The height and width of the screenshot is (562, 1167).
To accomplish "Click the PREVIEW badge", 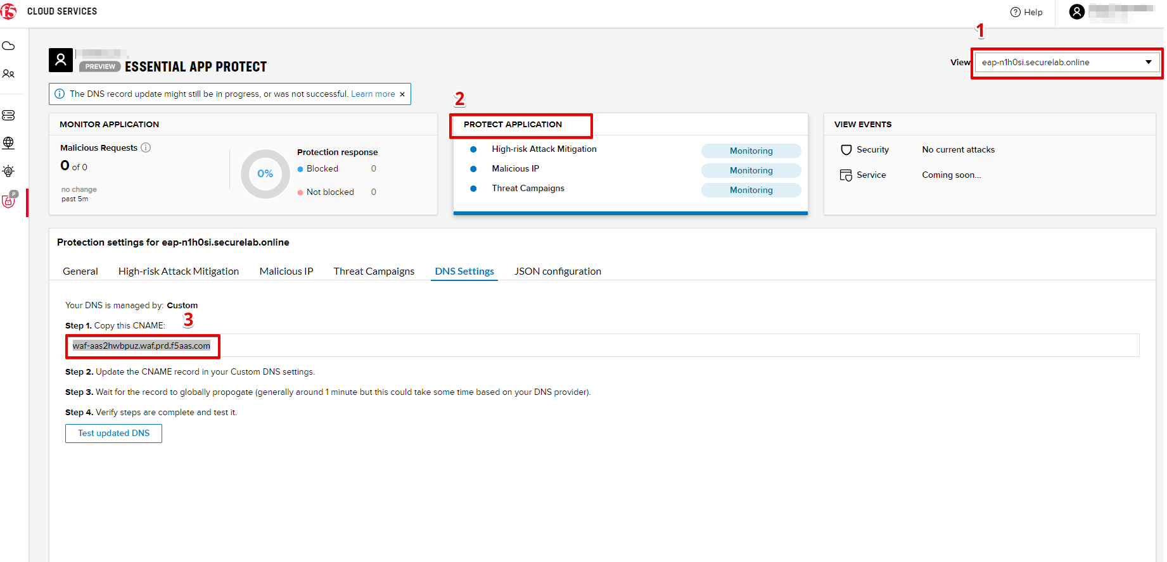I will click(100, 66).
